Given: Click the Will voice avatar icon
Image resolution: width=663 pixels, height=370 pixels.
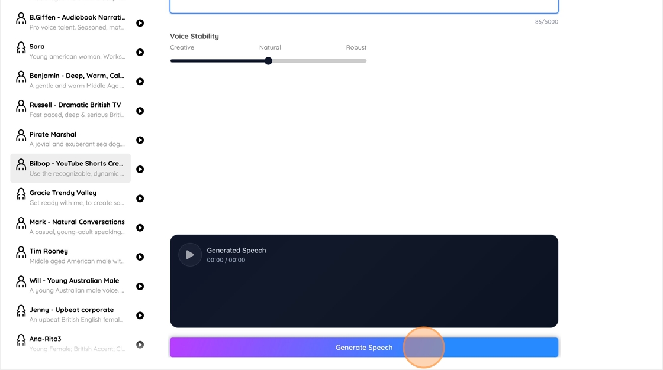Looking at the screenshot, I should coord(21,281).
